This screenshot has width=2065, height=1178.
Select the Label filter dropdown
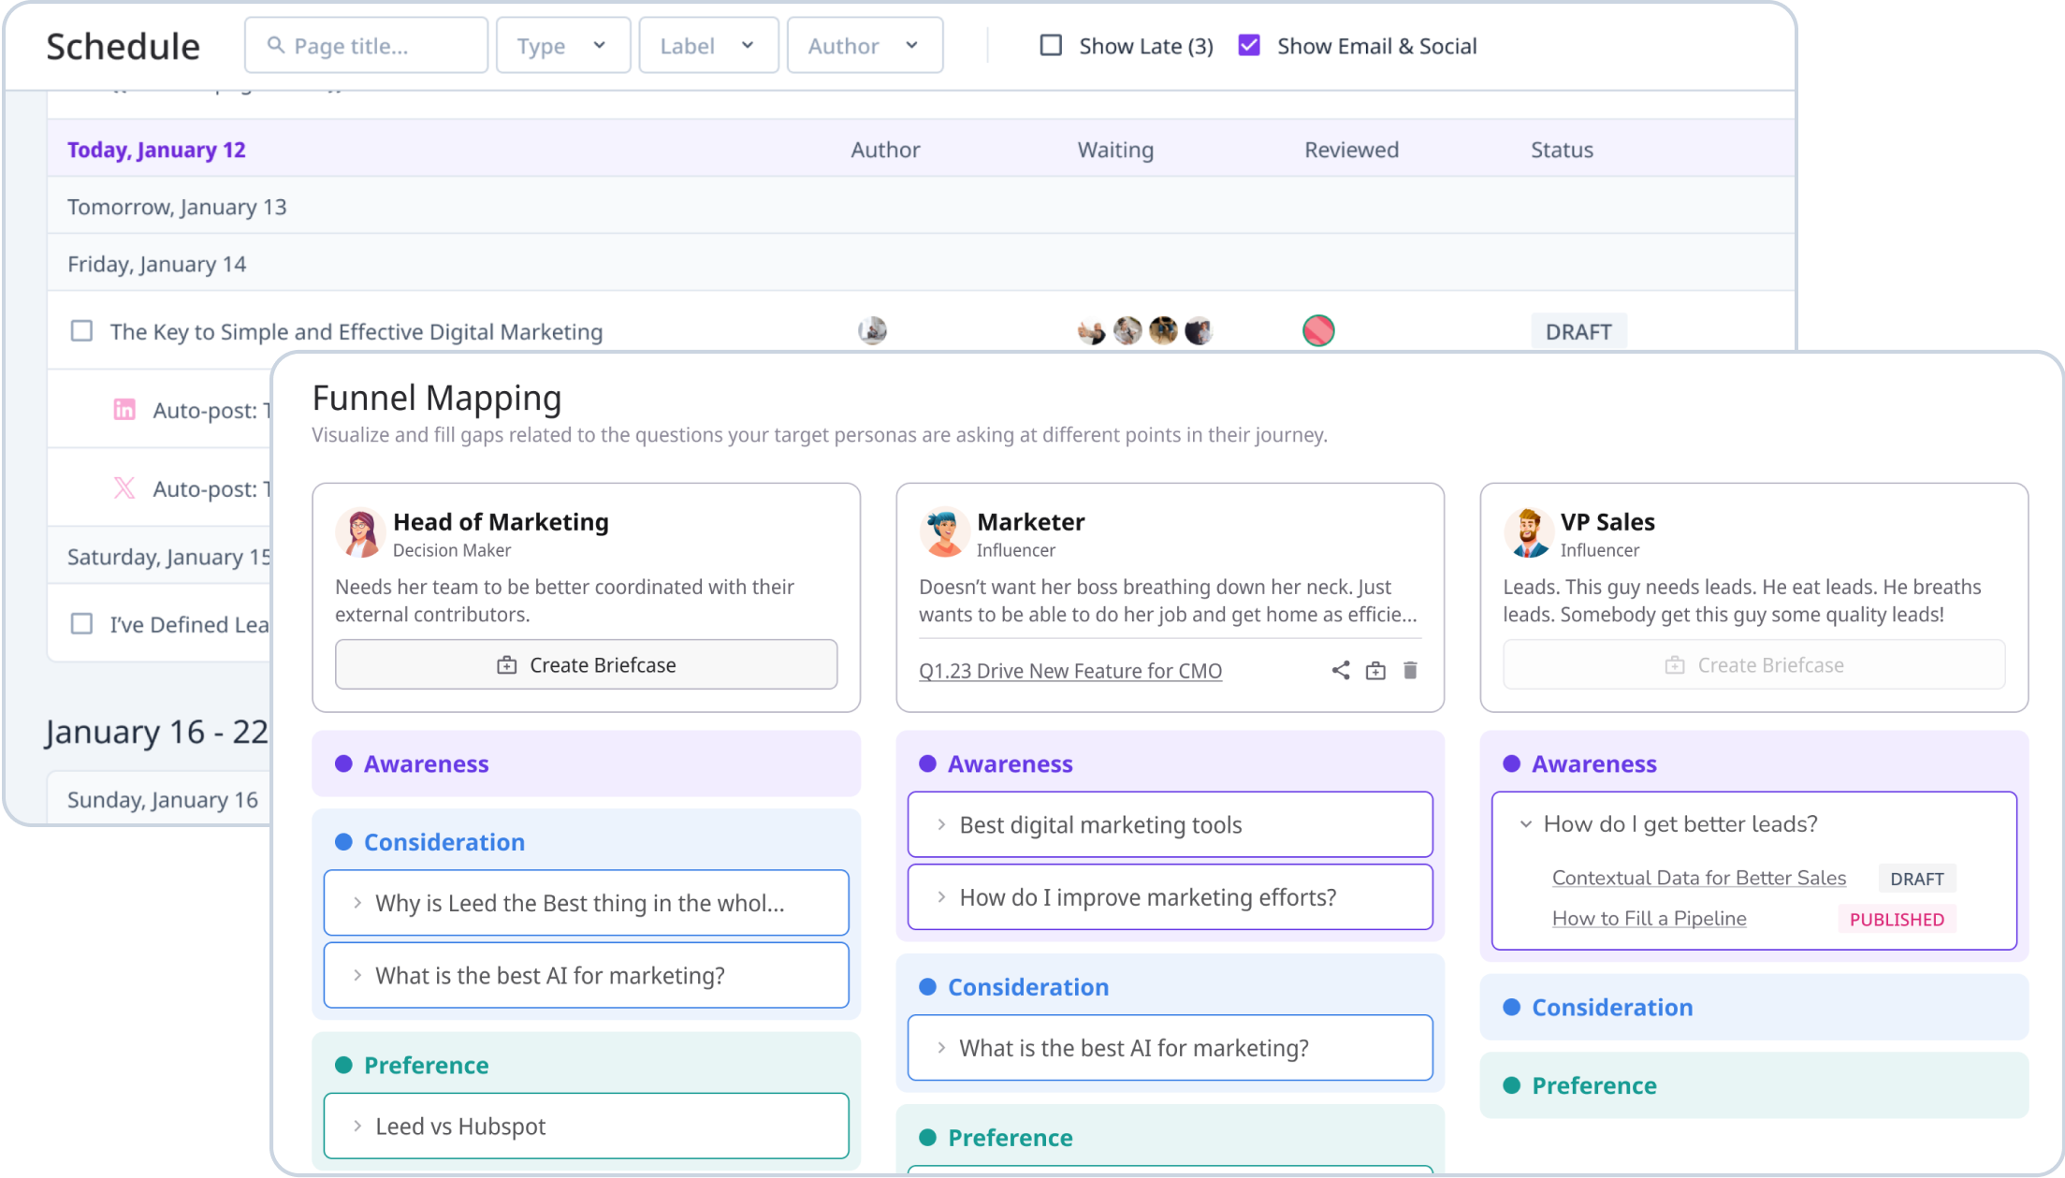click(706, 45)
